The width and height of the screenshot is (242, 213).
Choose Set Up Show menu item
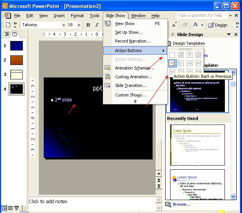(135, 32)
